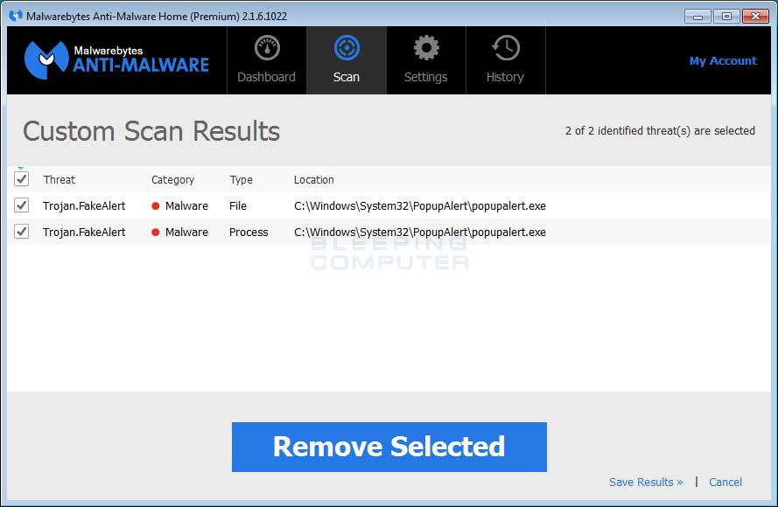Click '2 of 2 identified threat(s)' status text

pyautogui.click(x=660, y=131)
